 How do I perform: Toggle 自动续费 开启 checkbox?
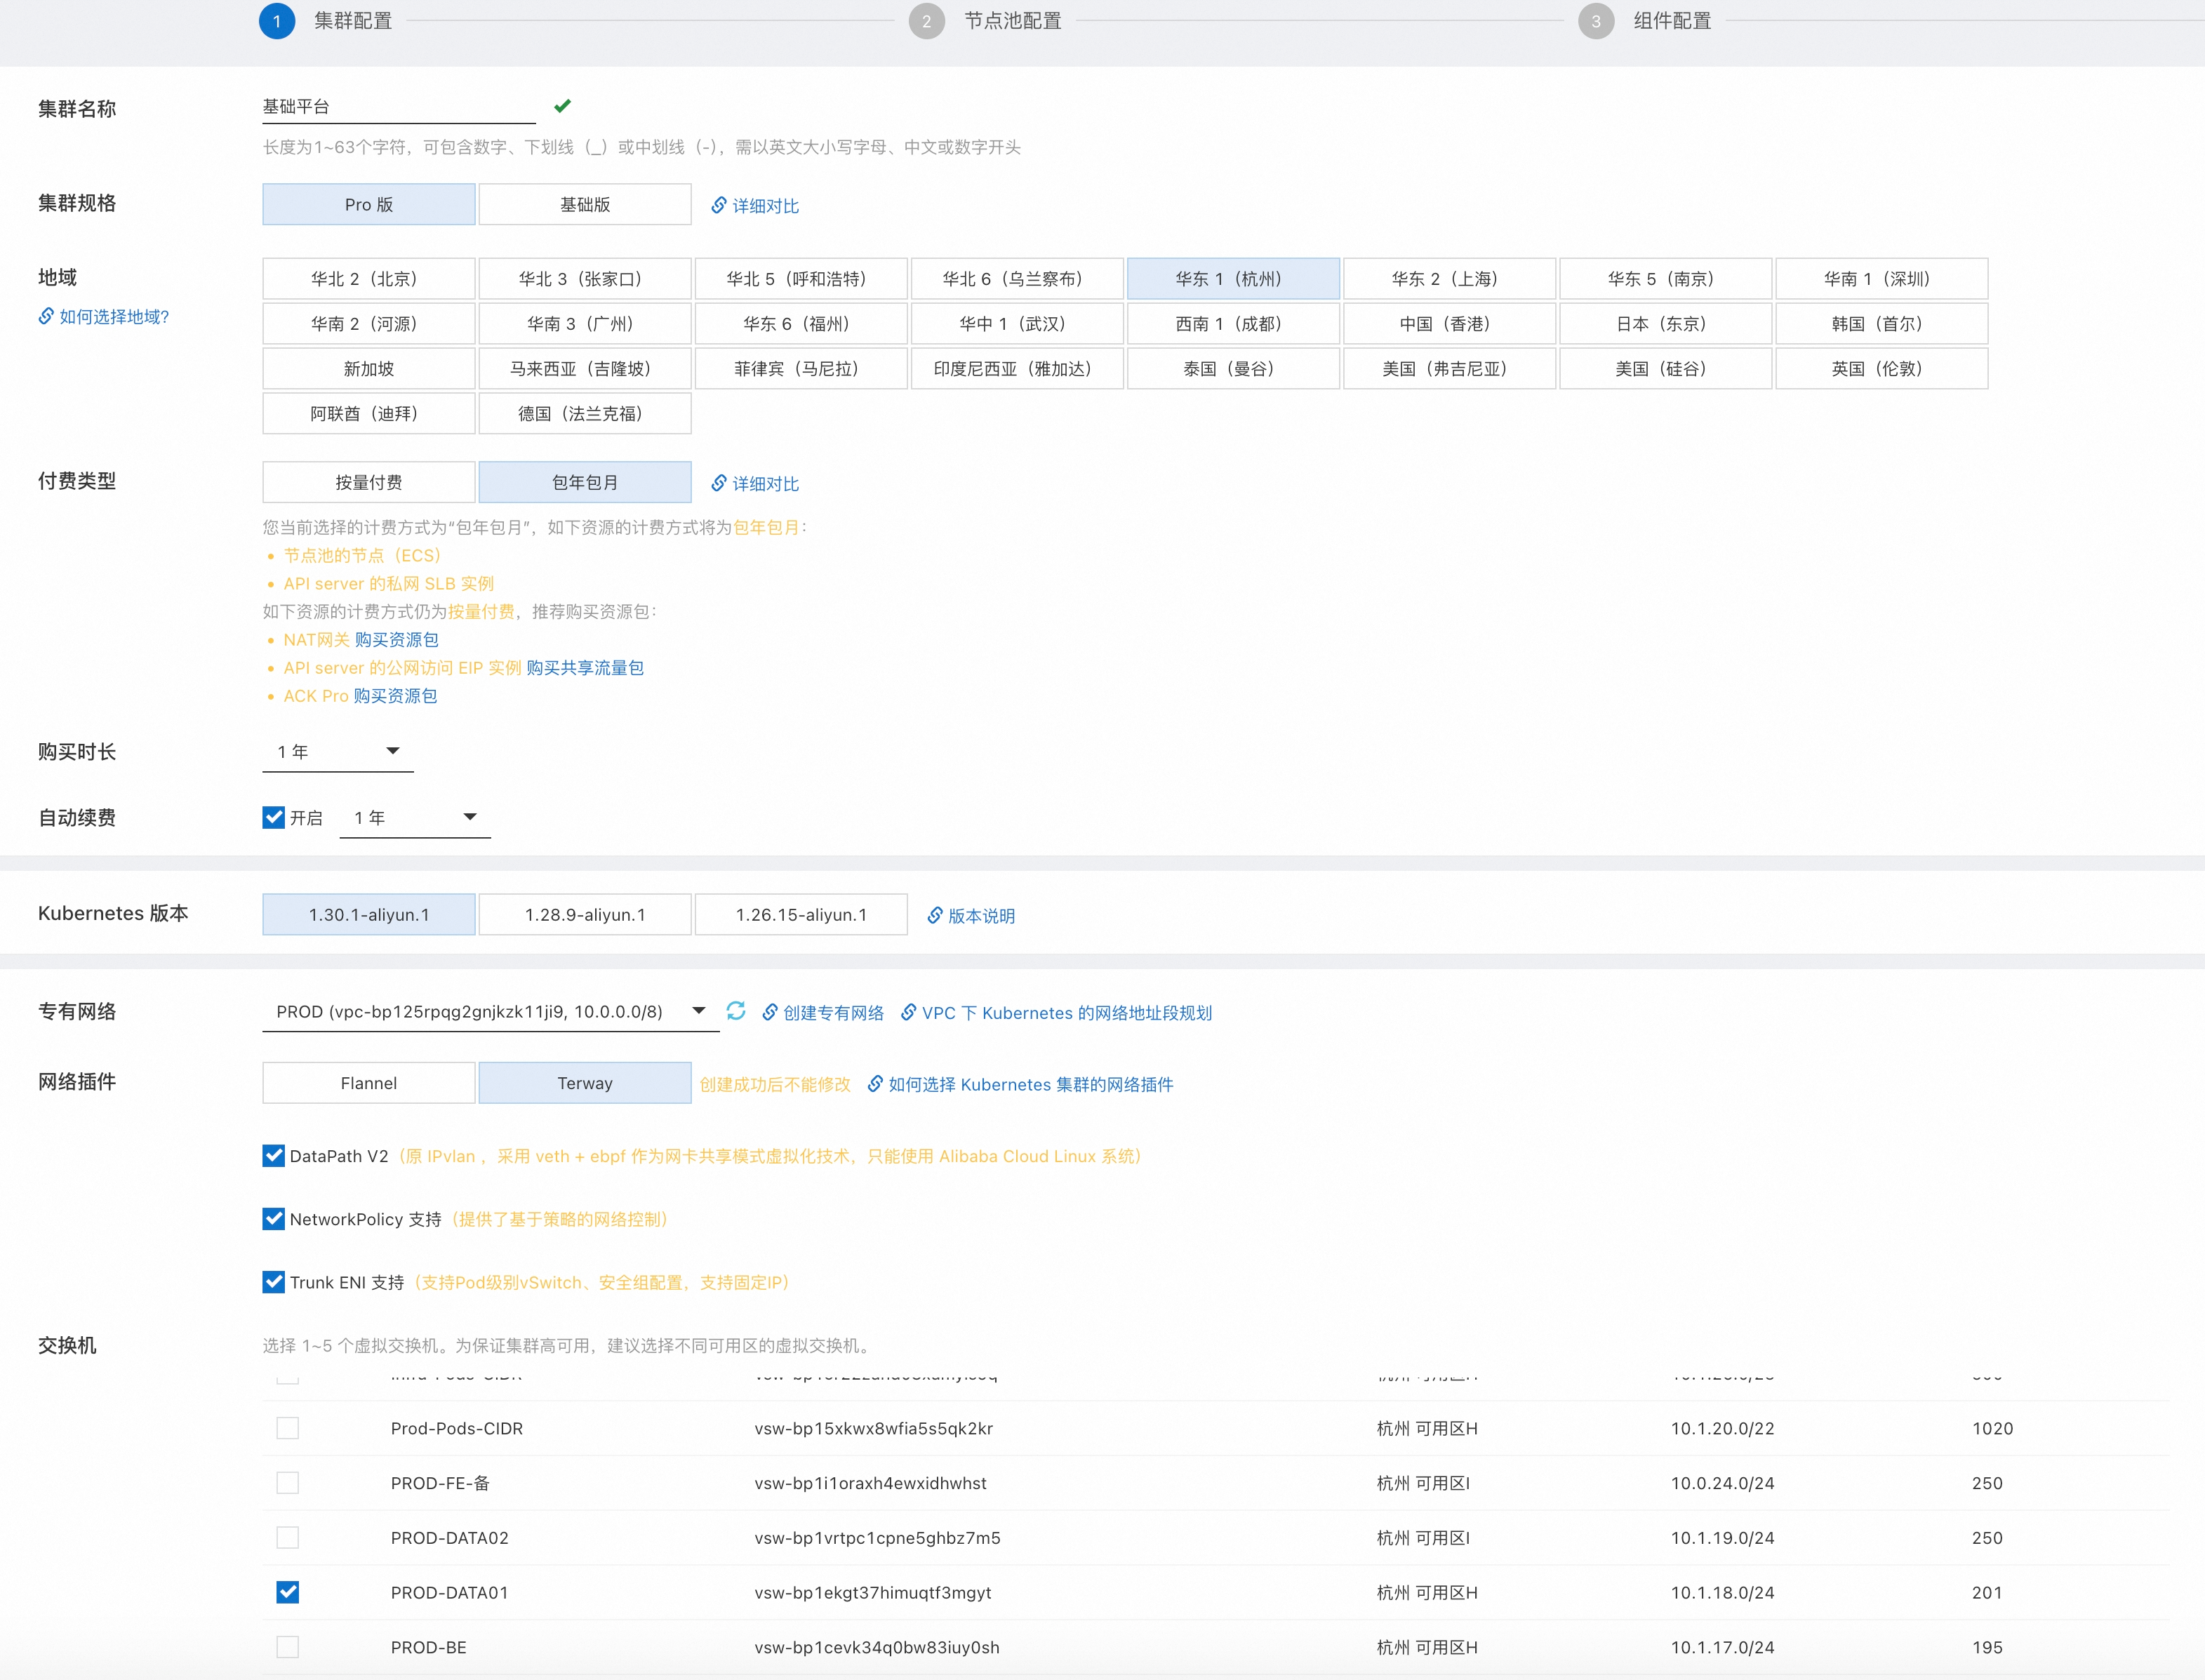click(x=273, y=818)
